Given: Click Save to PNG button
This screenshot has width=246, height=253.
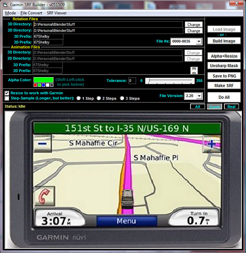Looking at the screenshot, I should click(224, 76).
